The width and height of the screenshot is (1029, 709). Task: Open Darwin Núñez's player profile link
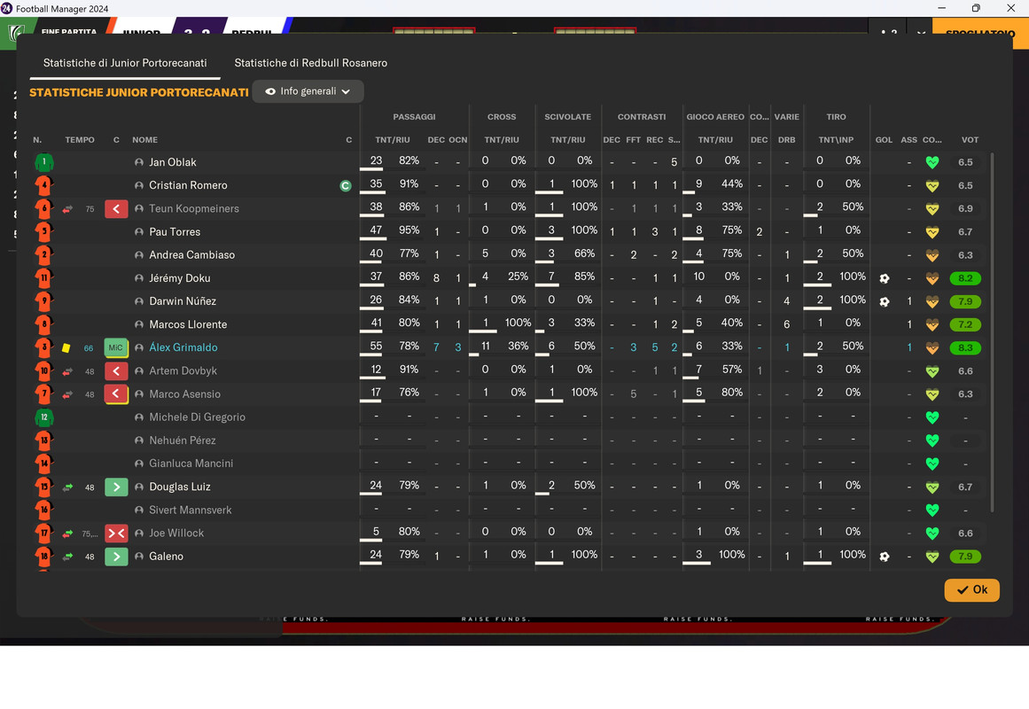click(x=183, y=301)
